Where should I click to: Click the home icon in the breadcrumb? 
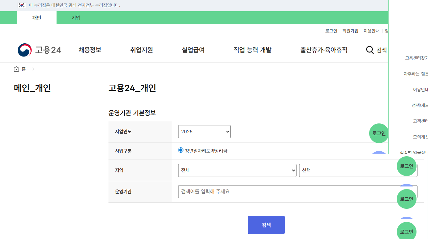[x=16, y=69]
